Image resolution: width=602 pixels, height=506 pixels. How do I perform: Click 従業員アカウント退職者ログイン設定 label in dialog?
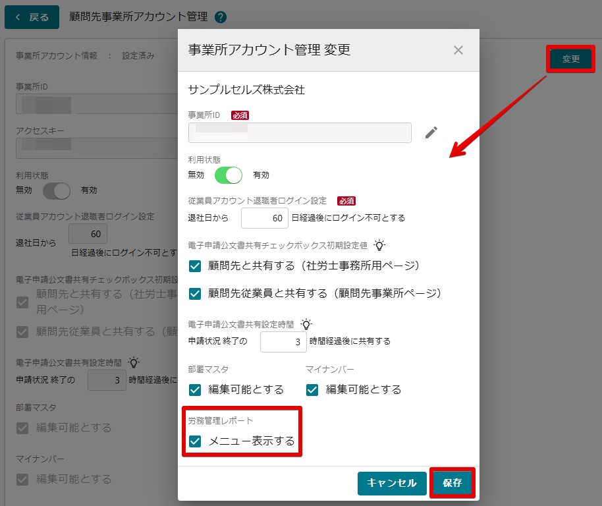coord(258,201)
